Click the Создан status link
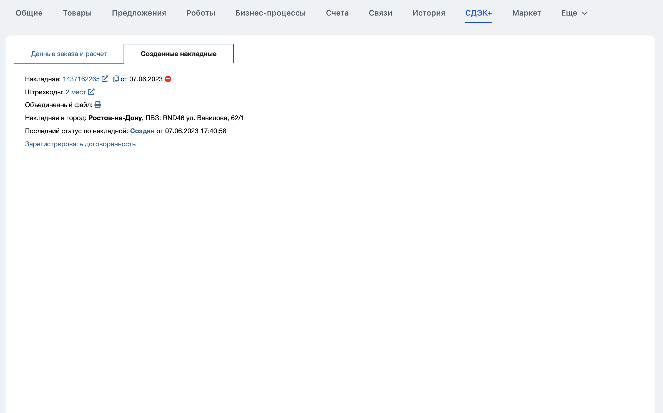Image resolution: width=663 pixels, height=413 pixels. tap(142, 131)
